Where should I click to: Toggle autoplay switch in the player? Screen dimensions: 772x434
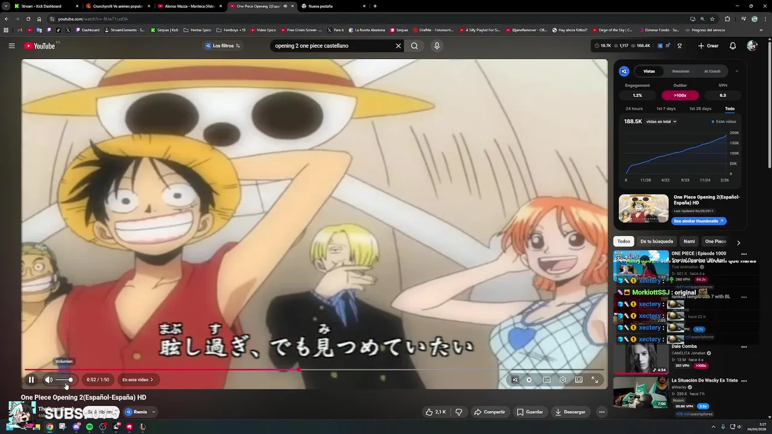[x=529, y=380]
